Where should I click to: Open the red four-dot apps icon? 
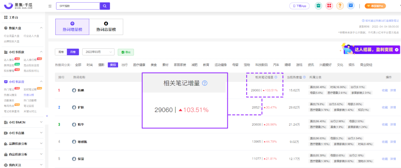click(329, 6)
